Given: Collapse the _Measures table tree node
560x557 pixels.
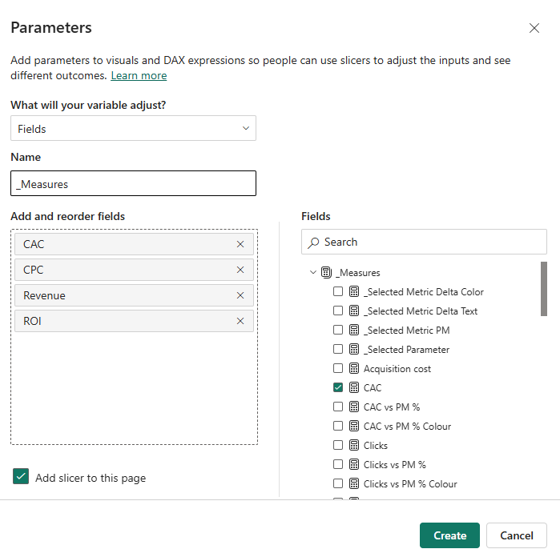Looking at the screenshot, I should 313,273.
